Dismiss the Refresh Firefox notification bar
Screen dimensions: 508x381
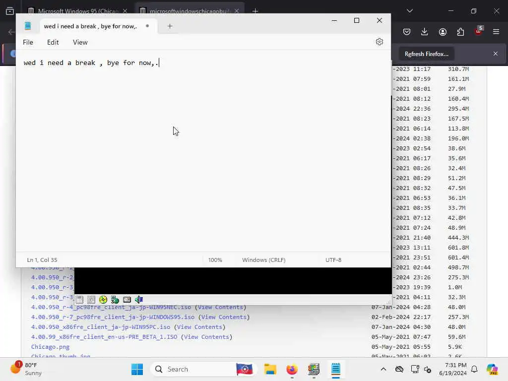(496, 54)
